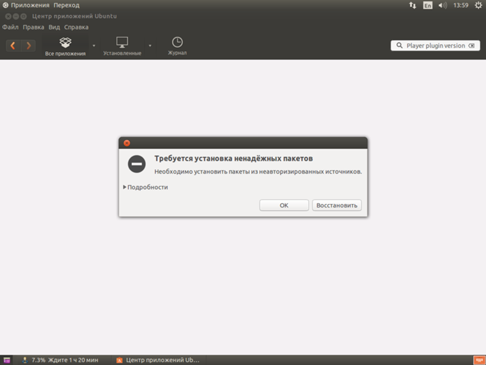Viewport: 486px width, 365px height.
Task: Click the no-entry warning icon in dialog
Action: click(137, 164)
